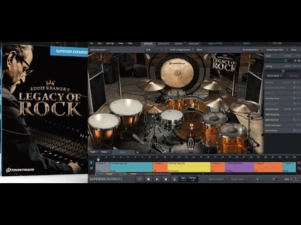Viewport: 301px width, 225px height.
Task: Open the Default Box View dropdown
Action: (277, 50)
